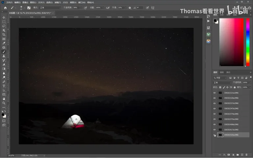The height and width of the screenshot is (158, 253).
Task: Hide the DSC02126a.DNG layer
Action: [214, 98]
